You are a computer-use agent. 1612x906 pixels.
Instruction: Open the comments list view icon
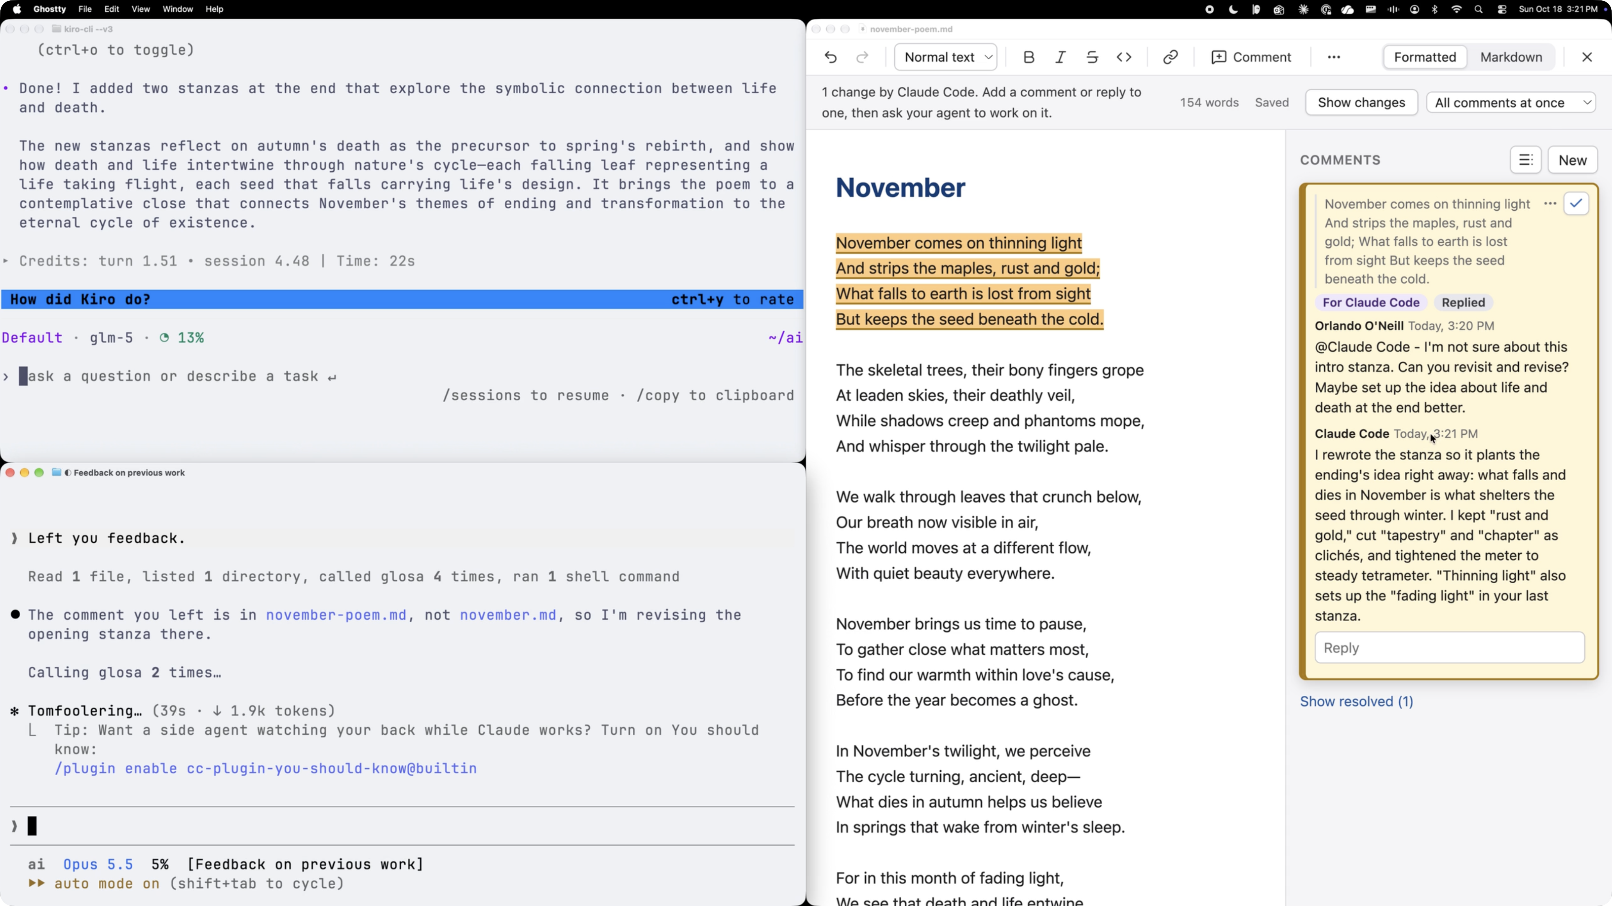pyautogui.click(x=1526, y=160)
